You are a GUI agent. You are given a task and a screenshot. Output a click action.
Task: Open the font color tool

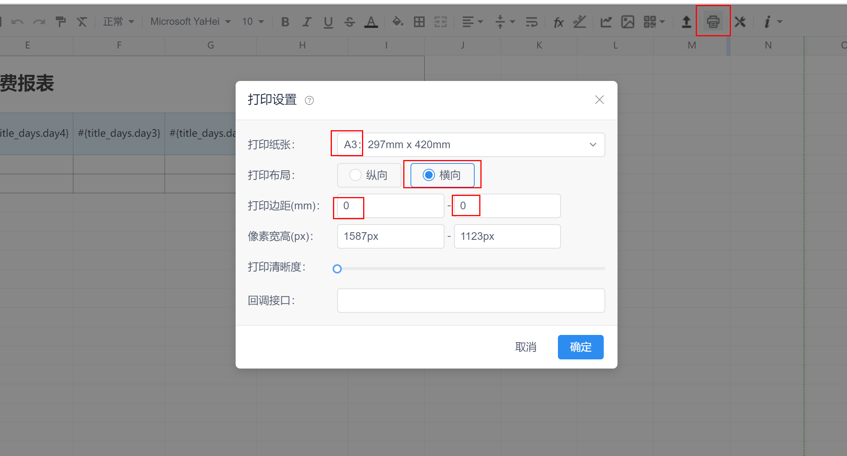pos(371,22)
